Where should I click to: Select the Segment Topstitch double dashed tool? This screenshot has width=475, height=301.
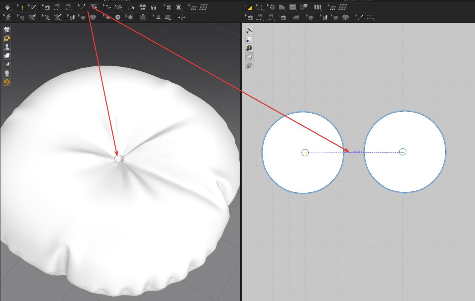[370, 17]
